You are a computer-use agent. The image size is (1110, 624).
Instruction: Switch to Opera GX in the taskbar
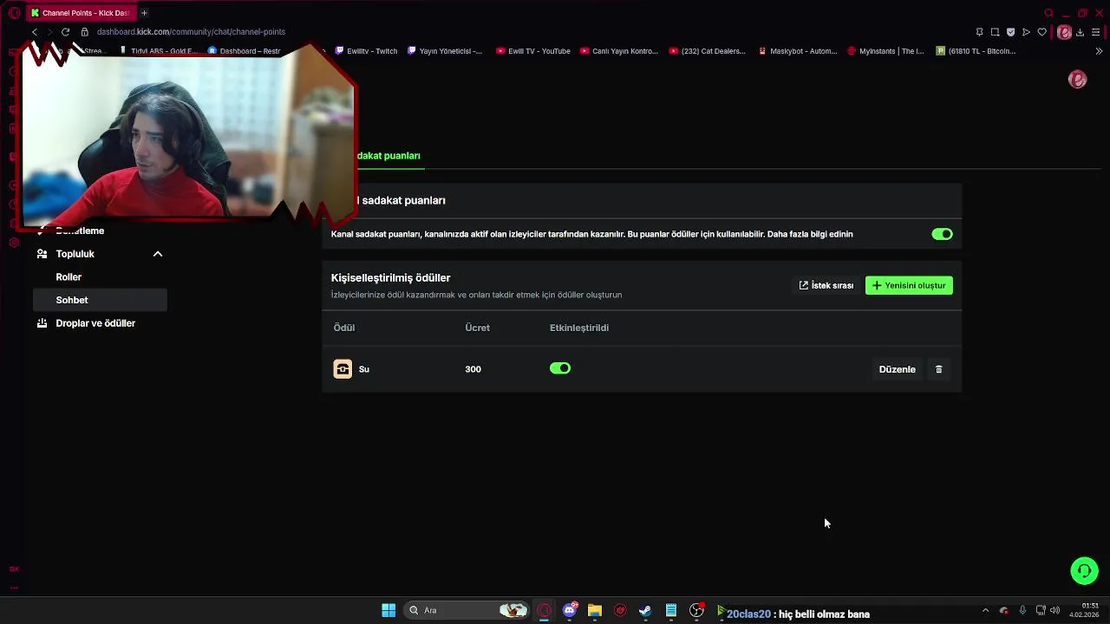[x=544, y=610]
